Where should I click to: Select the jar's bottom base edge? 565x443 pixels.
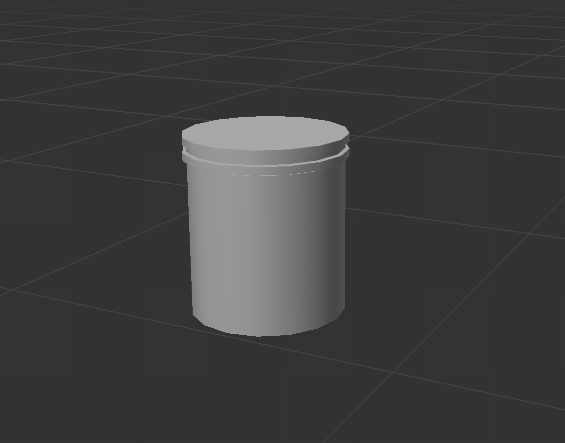pos(258,333)
